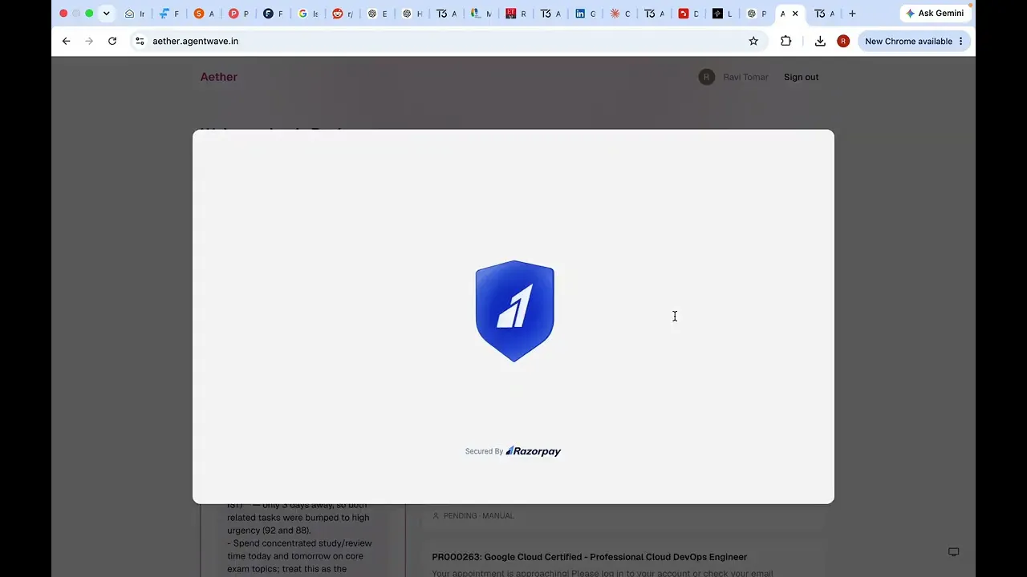Switch to the red D favicon tab
1027x577 pixels.
click(688, 14)
